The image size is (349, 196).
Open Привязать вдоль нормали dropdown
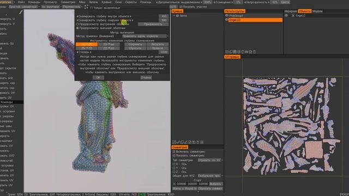pyautogui.click(x=145, y=36)
